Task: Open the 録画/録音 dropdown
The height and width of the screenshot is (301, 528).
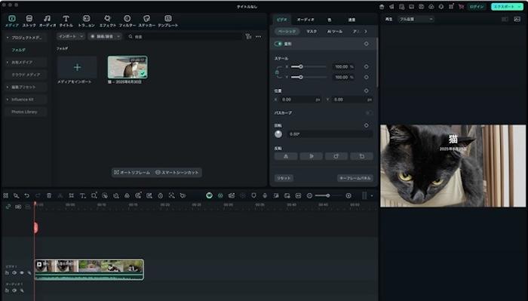Action: point(105,36)
